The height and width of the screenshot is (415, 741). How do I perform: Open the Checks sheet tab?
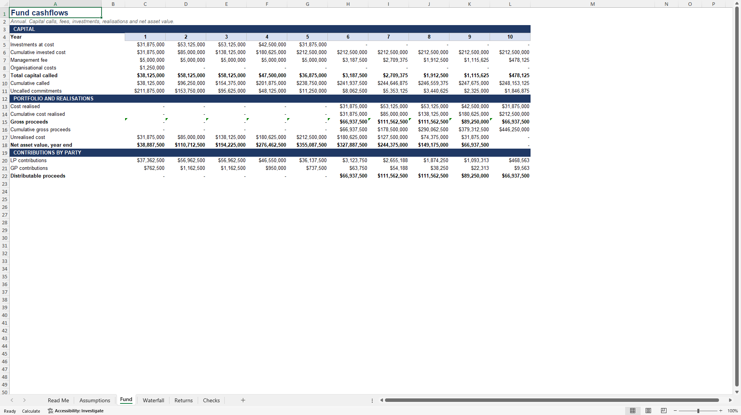click(211, 400)
